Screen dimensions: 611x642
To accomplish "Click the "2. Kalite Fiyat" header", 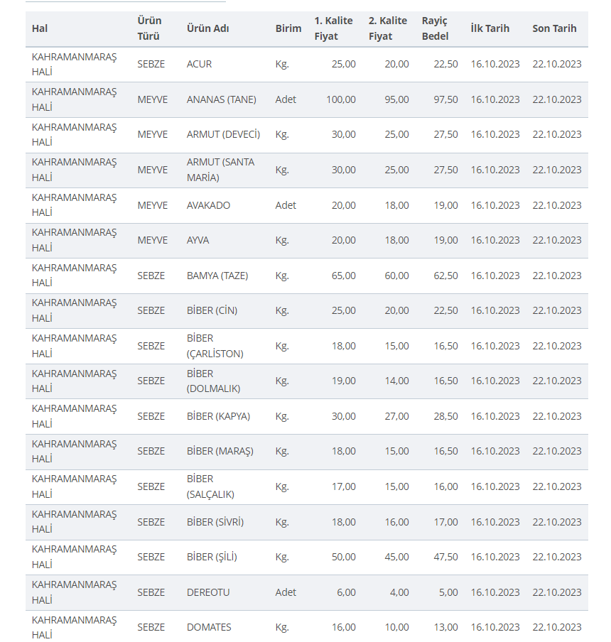I will coord(389,29).
